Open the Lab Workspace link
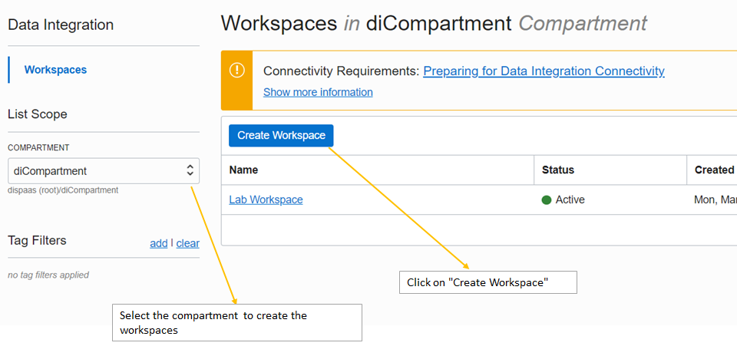 [266, 199]
